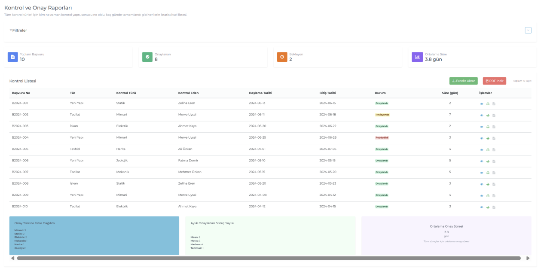Expand the Filtreler panel with the chevron
This screenshot has height=268, width=541.
[x=528, y=30]
